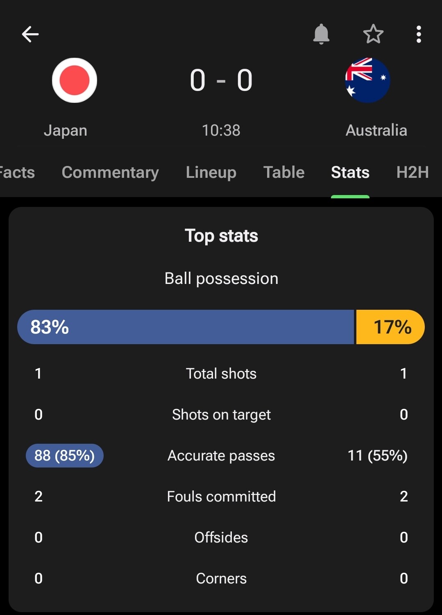View the Table tab
This screenshot has width=442, height=615.
284,172
